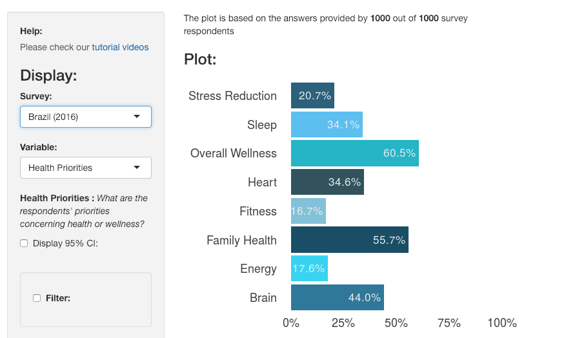Open the Survey dropdown showing Brazil (2016)
Viewport: 566px width, 338px height.
point(85,117)
